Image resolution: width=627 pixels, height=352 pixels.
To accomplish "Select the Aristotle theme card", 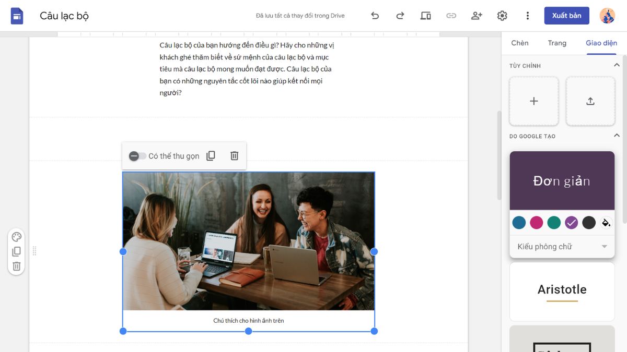I will pos(562,292).
